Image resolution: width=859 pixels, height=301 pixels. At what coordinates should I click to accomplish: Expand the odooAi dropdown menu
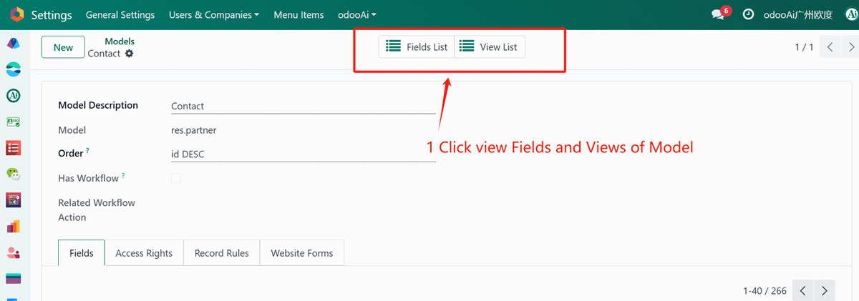pyautogui.click(x=356, y=14)
